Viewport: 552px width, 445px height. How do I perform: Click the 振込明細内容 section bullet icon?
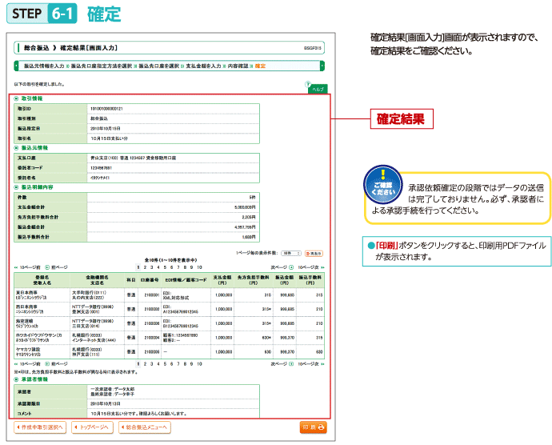click(16, 187)
